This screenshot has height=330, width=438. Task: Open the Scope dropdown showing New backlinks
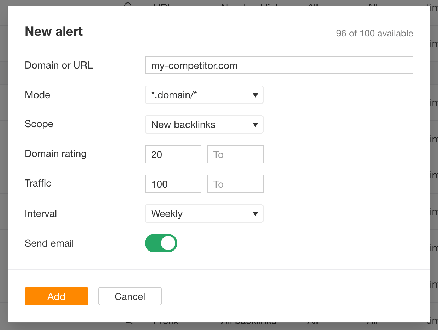tap(204, 124)
